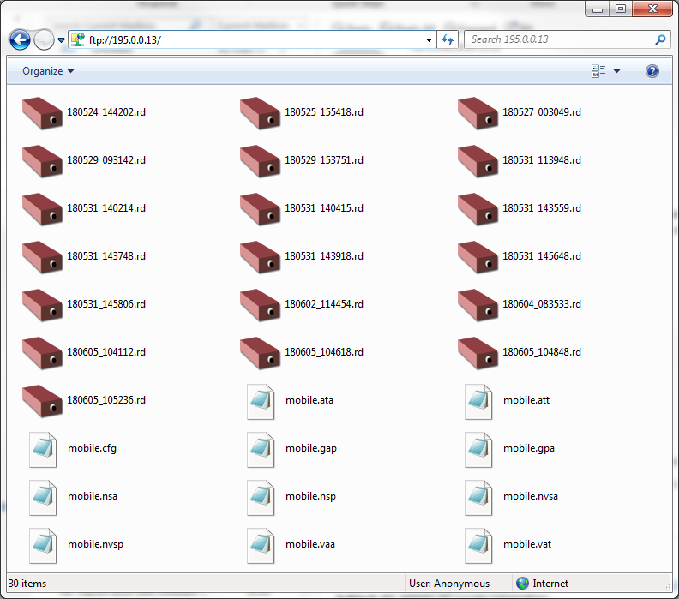Click the Refresh button next to address bar
This screenshot has width=679, height=599.
point(448,40)
